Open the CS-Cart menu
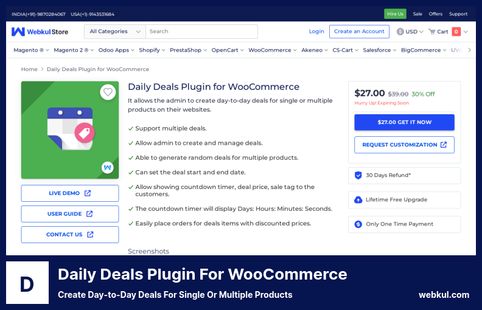This screenshot has height=310, width=482. click(x=345, y=50)
